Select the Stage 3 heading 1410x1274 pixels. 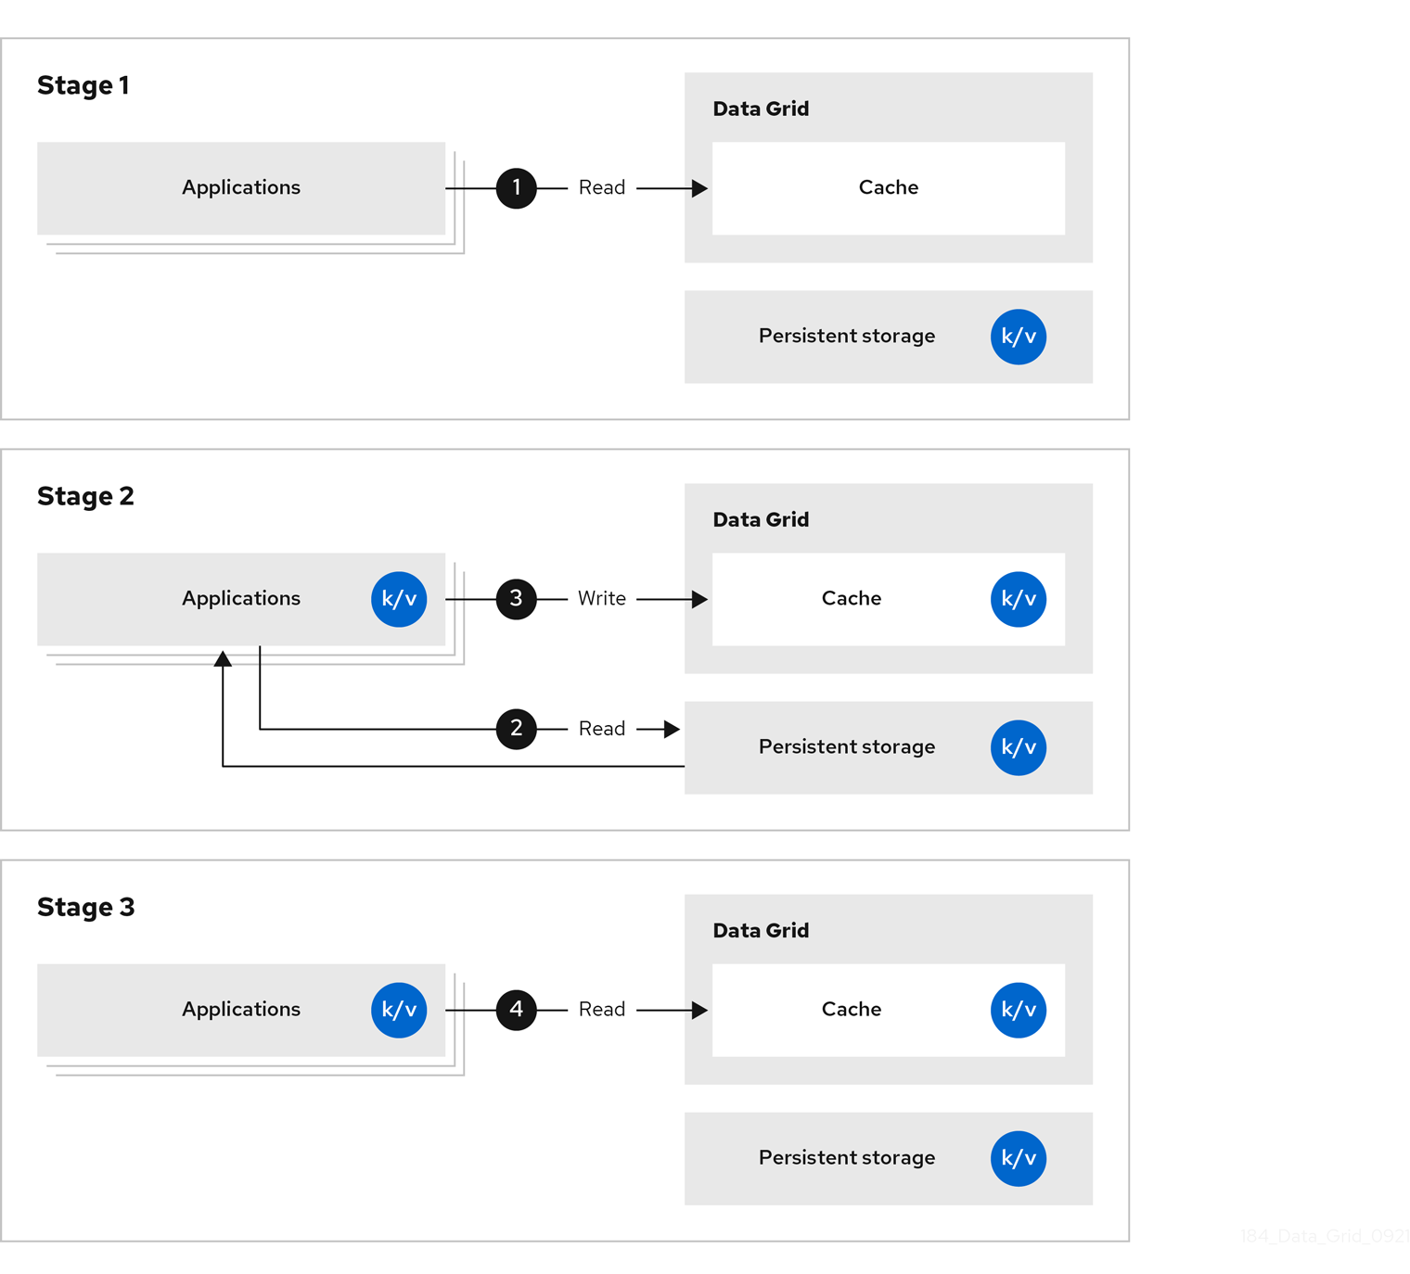[x=85, y=907]
